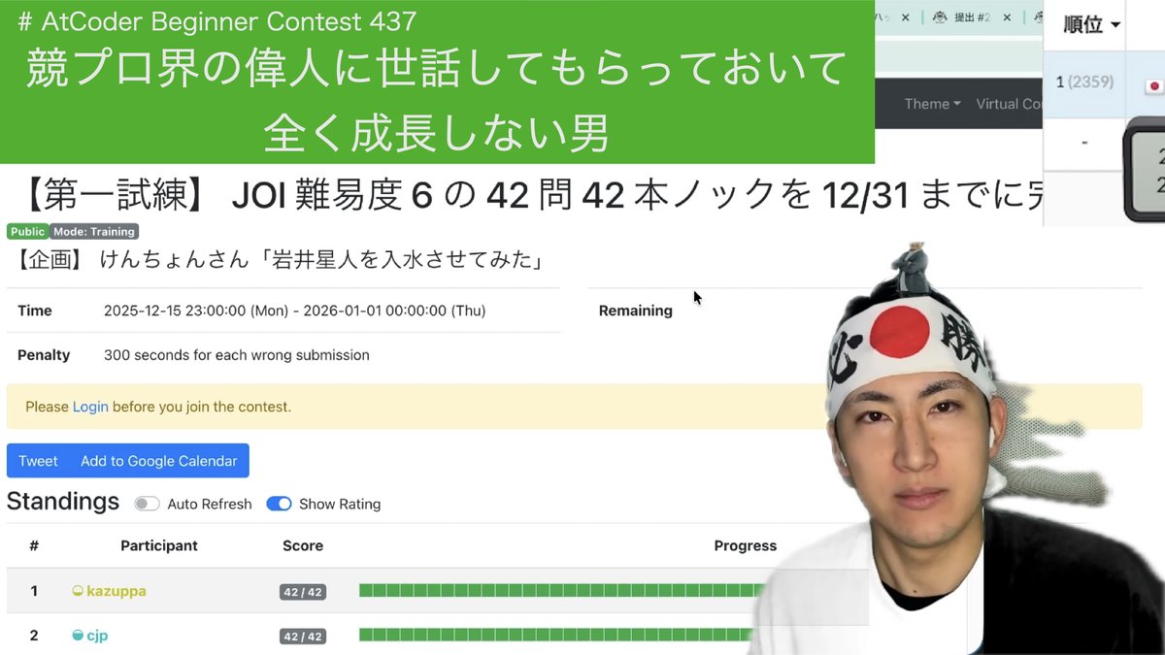The image size is (1165, 655).
Task: Click the # column header
Action: click(34, 545)
